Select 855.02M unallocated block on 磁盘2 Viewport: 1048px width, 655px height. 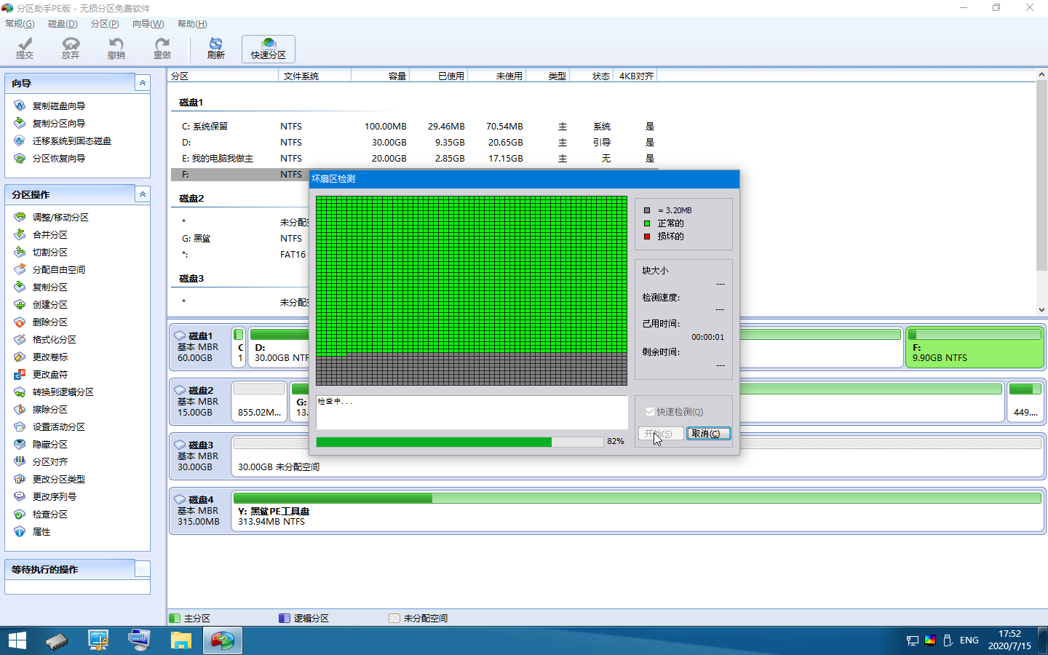[x=259, y=402]
